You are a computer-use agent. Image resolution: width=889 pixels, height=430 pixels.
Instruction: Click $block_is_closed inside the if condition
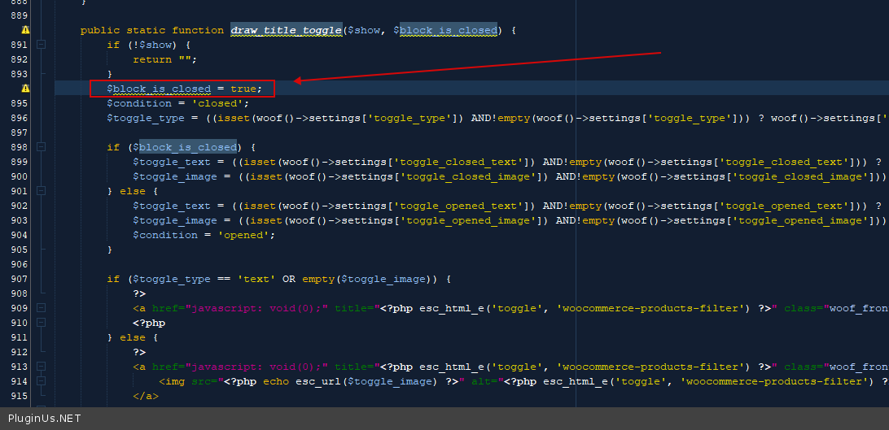point(187,147)
